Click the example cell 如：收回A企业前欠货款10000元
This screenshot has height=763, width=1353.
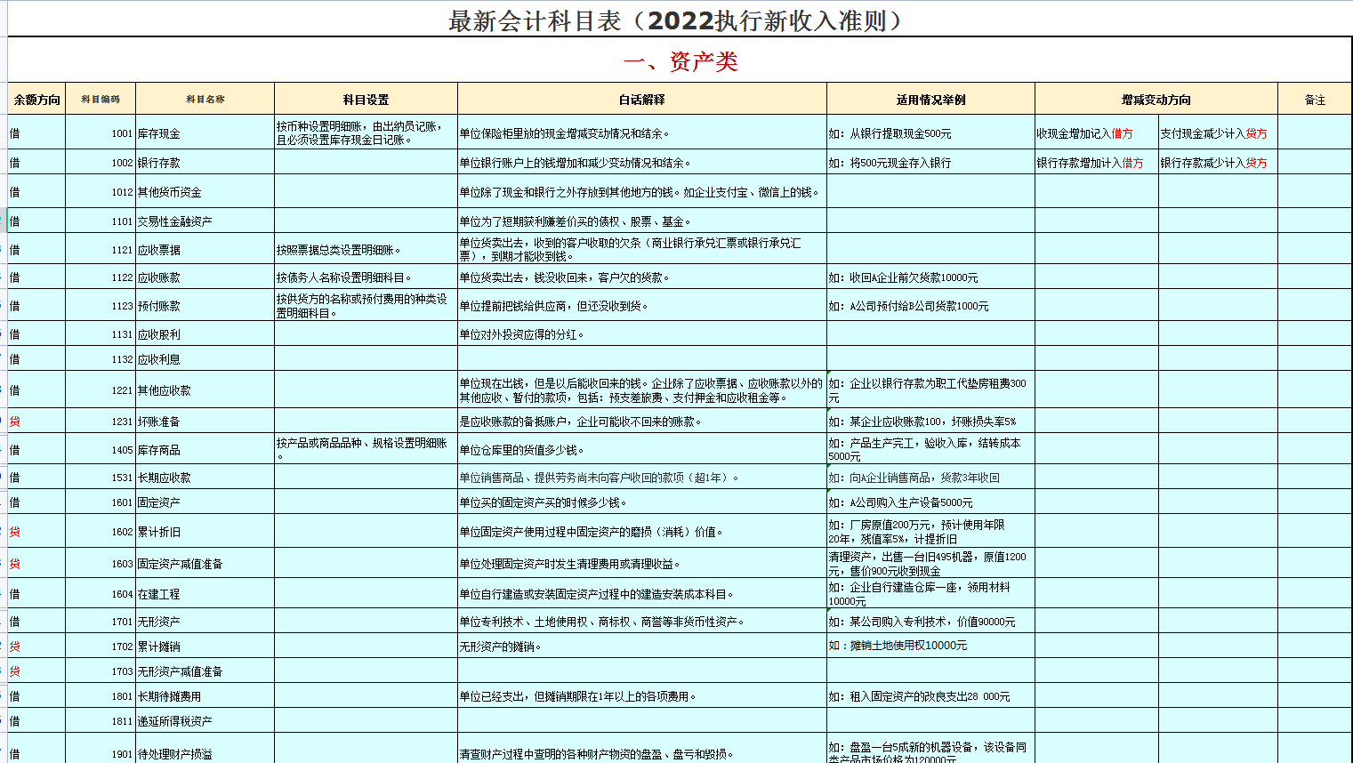click(930, 277)
